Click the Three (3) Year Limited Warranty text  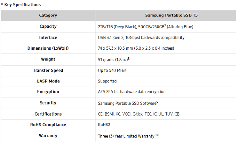click(x=126, y=136)
